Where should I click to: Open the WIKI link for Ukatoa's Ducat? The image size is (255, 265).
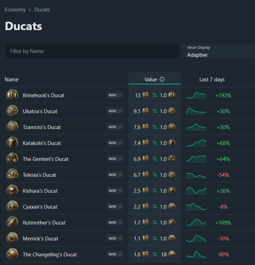(x=115, y=111)
